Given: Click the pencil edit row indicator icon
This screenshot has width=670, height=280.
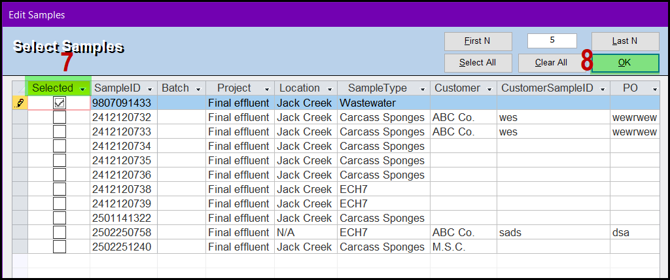Looking at the screenshot, I should (x=20, y=103).
